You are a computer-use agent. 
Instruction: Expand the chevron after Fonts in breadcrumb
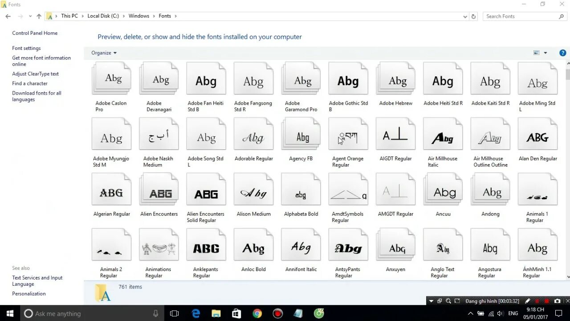175,16
